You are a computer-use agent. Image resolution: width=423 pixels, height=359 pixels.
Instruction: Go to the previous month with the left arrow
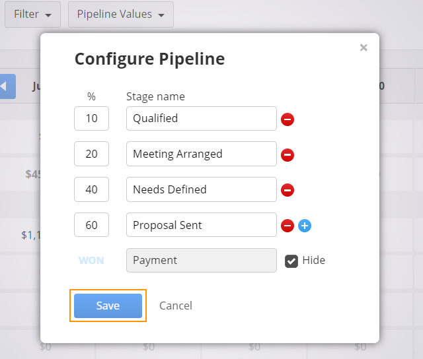pos(7,86)
